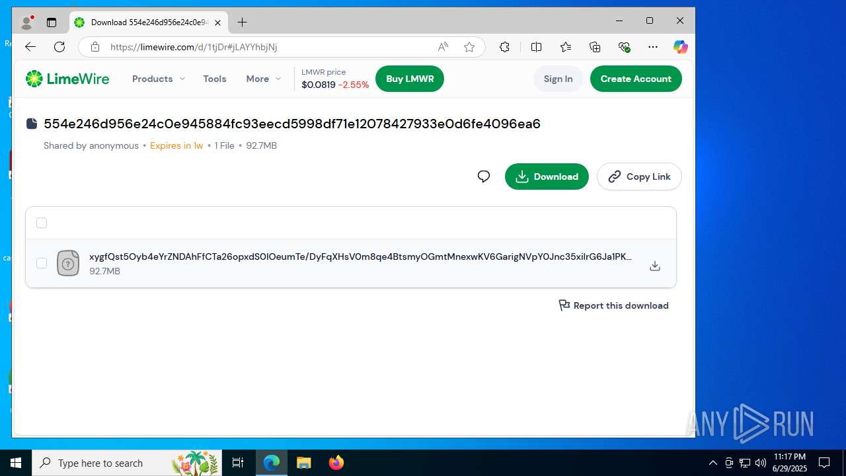This screenshot has height=476, width=846.
Task: Click the Copy Link button
Action: pos(639,177)
